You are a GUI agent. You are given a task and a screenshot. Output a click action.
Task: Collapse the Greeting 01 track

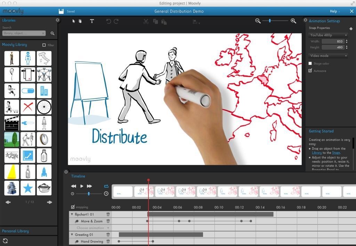(x=72, y=235)
